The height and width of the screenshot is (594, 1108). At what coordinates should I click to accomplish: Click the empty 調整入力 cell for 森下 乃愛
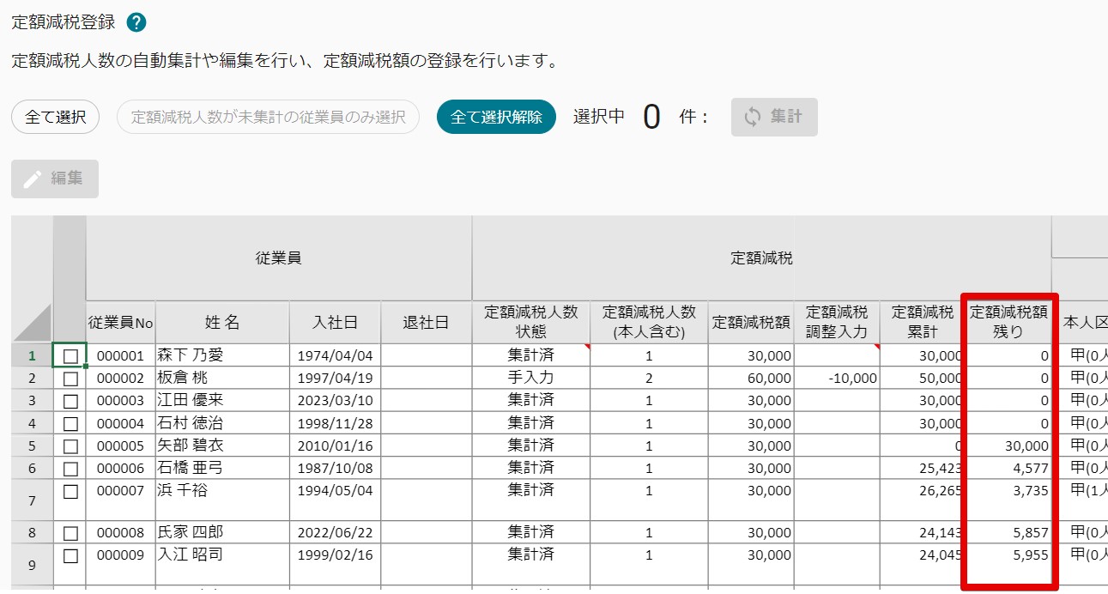tap(837, 355)
